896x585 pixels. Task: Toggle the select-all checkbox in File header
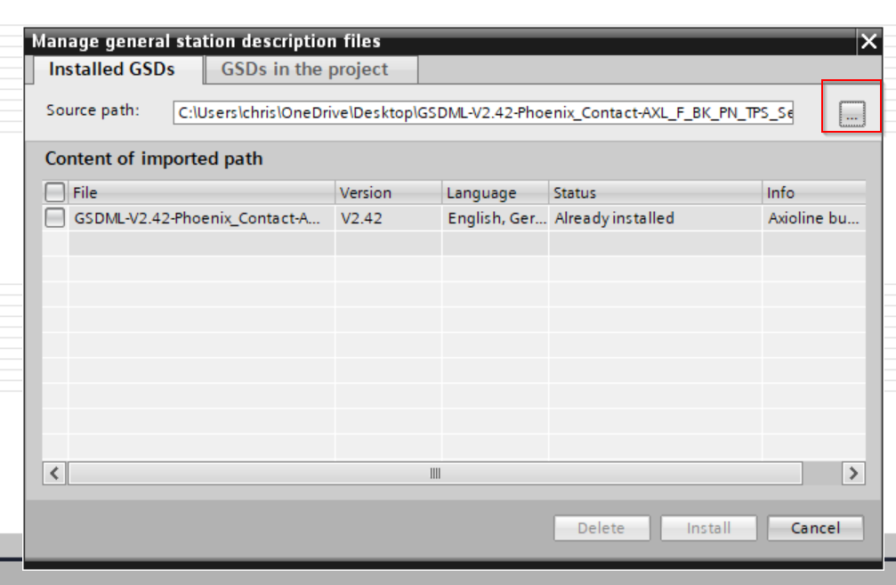tap(55, 192)
